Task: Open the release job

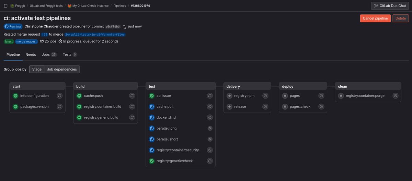Action: pos(240,106)
